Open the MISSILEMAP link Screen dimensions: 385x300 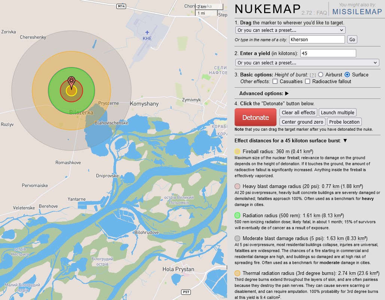pos(357,12)
